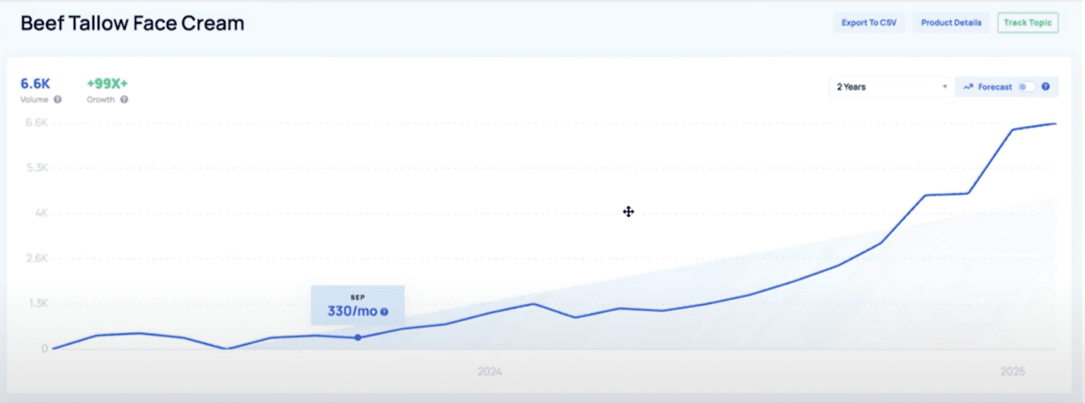
Task: Click the 2024 x-axis label
Action: pos(489,371)
